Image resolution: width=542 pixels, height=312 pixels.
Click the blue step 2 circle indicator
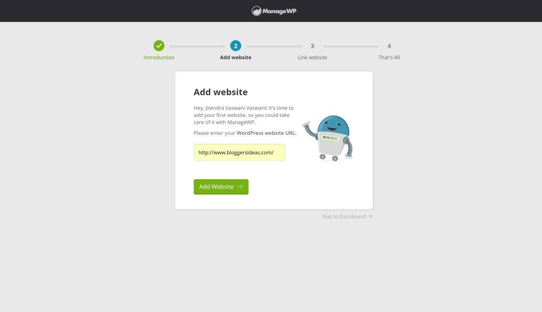coord(235,46)
